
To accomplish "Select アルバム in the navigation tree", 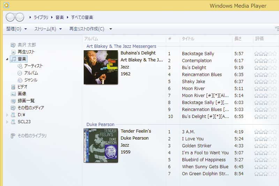I will [x=31, y=73].
